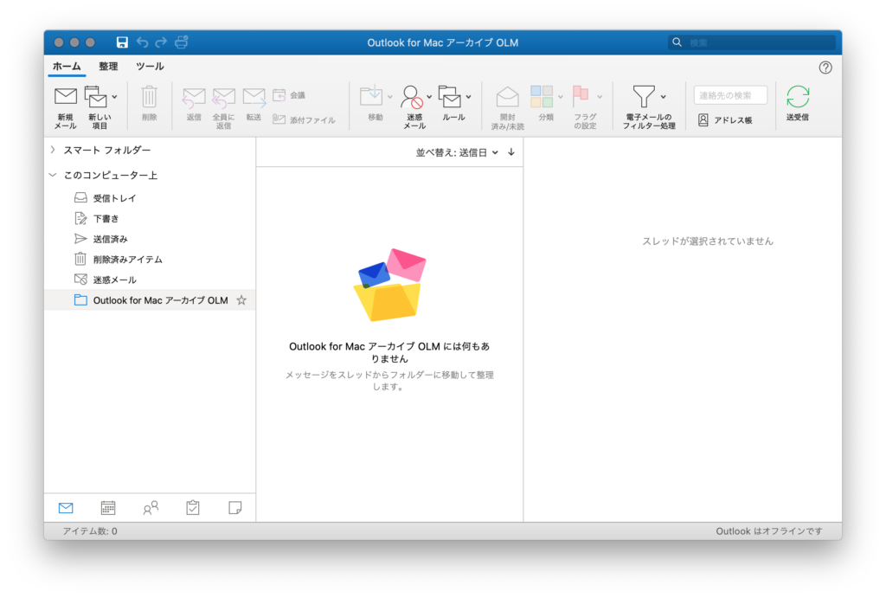Click the save icon in title bar
886x598 pixels.
pyautogui.click(x=122, y=42)
